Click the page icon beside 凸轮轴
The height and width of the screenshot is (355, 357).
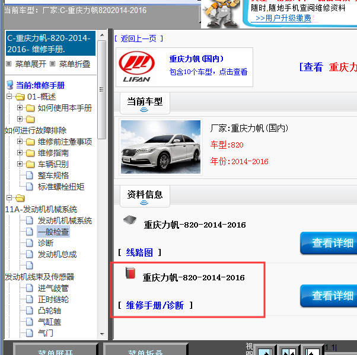click(30, 311)
